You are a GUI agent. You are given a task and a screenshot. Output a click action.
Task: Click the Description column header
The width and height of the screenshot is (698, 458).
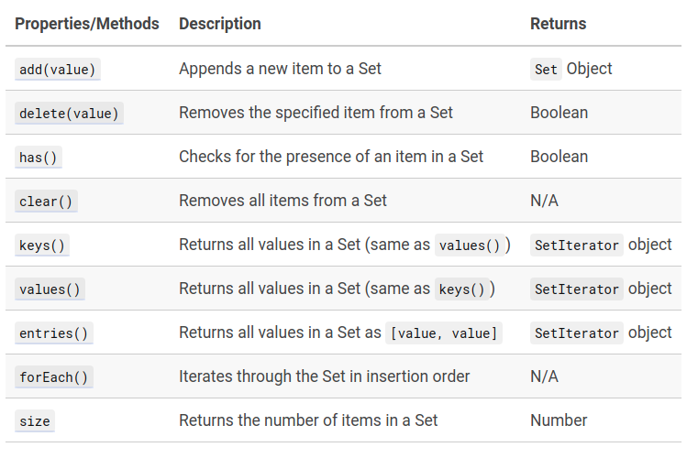pyautogui.click(x=220, y=24)
